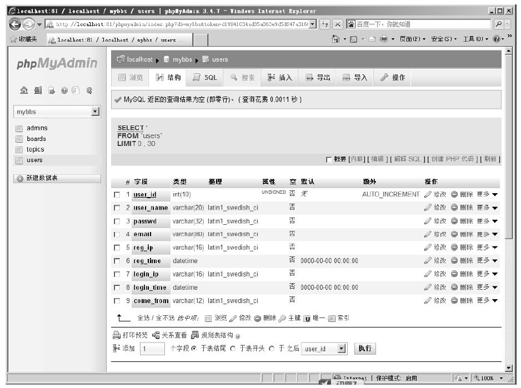Click the 新建数据表 button in sidebar

57,178
